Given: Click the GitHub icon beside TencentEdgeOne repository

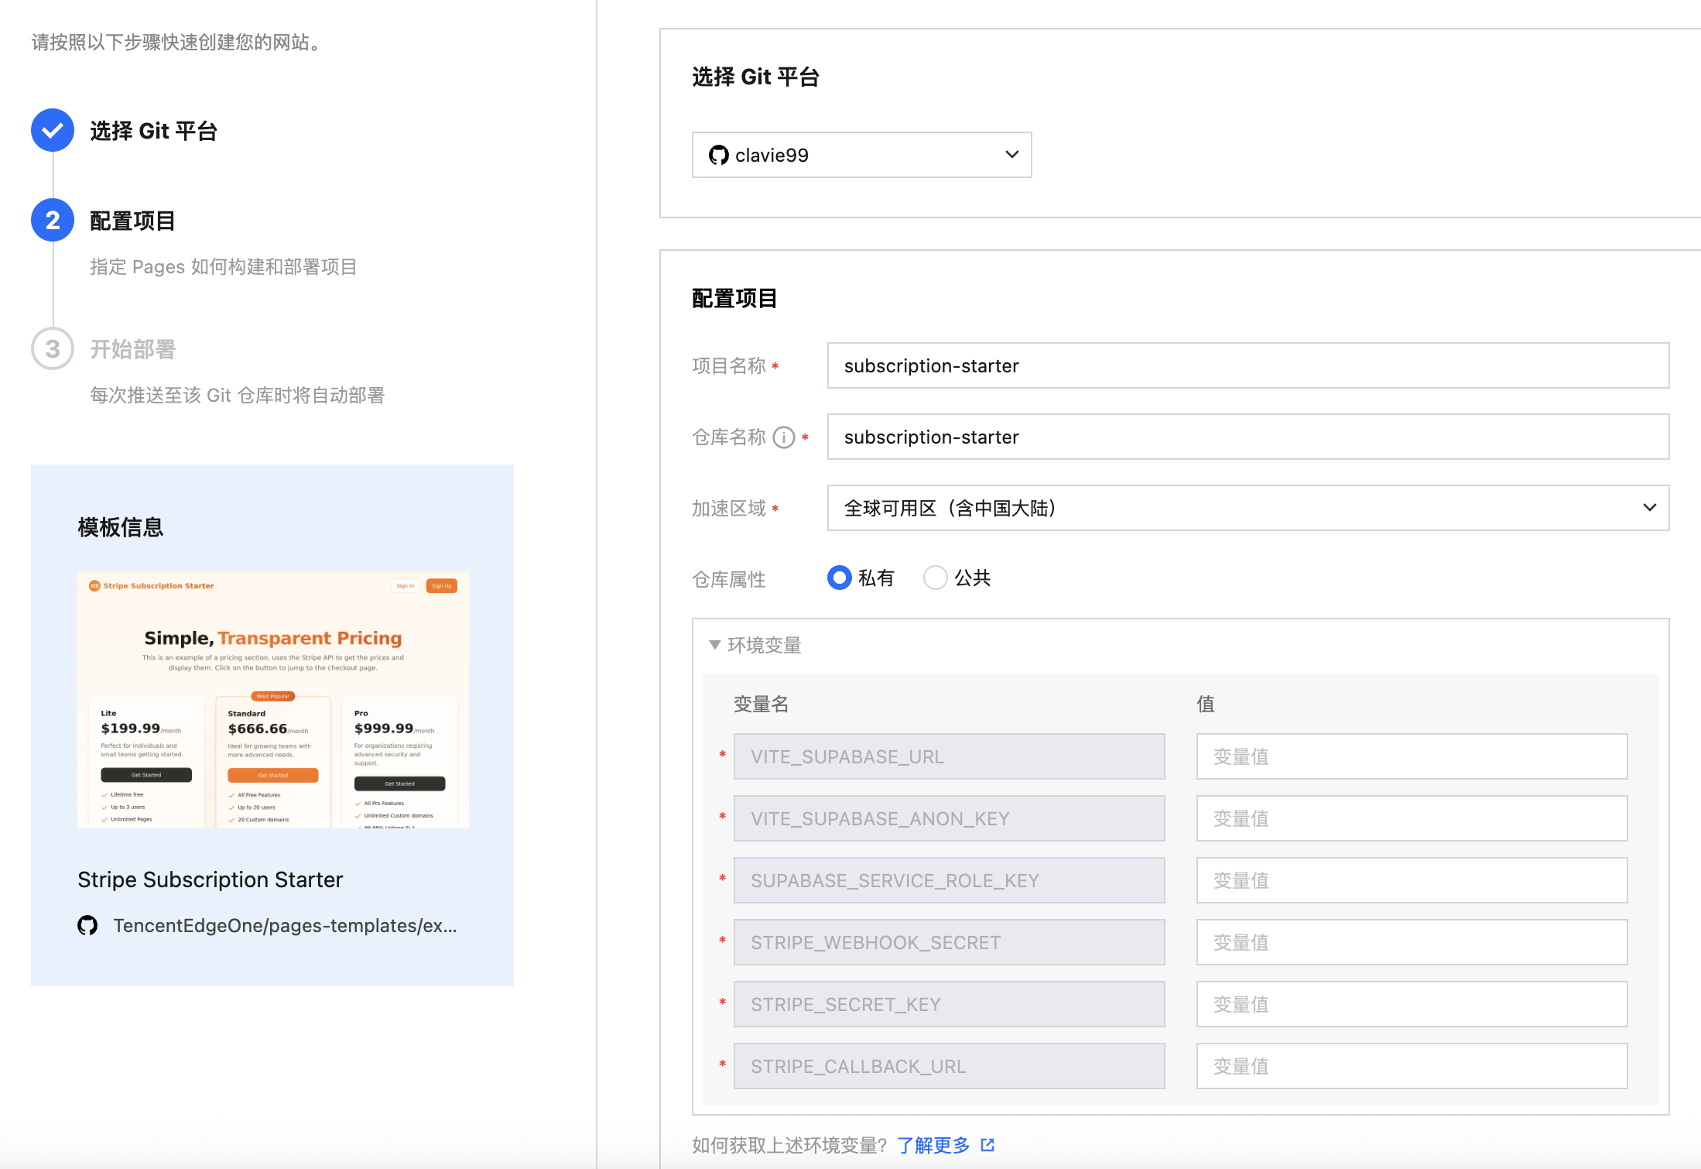Looking at the screenshot, I should point(87,925).
